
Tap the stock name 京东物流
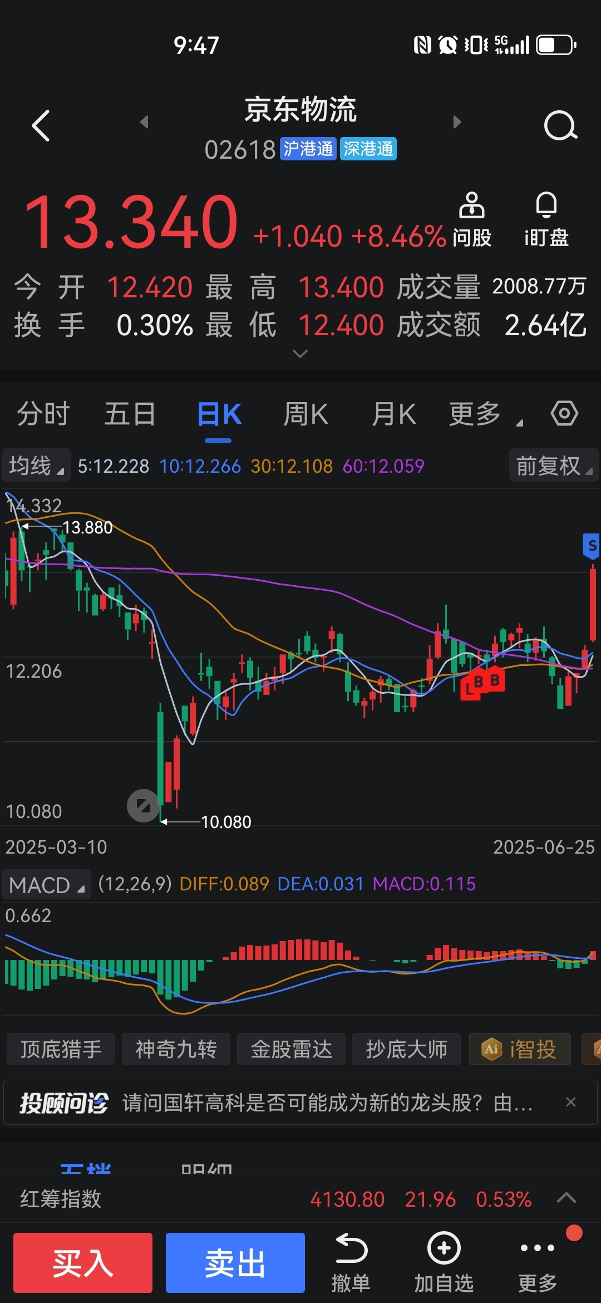tap(300, 109)
